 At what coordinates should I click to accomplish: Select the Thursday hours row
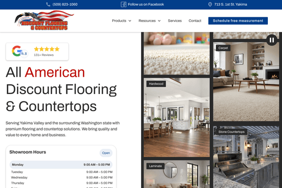coord(62,183)
